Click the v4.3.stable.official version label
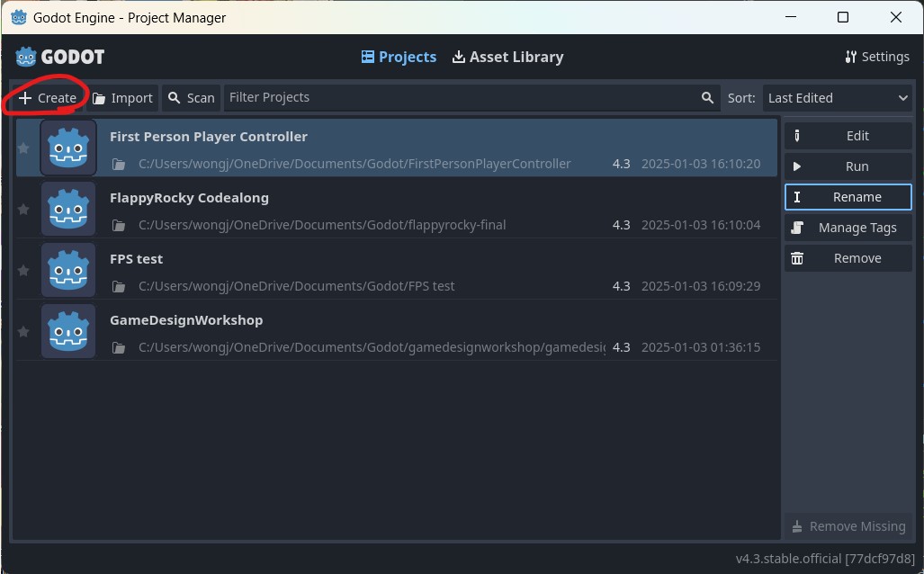Viewport: 924px width, 574px height. (825, 558)
